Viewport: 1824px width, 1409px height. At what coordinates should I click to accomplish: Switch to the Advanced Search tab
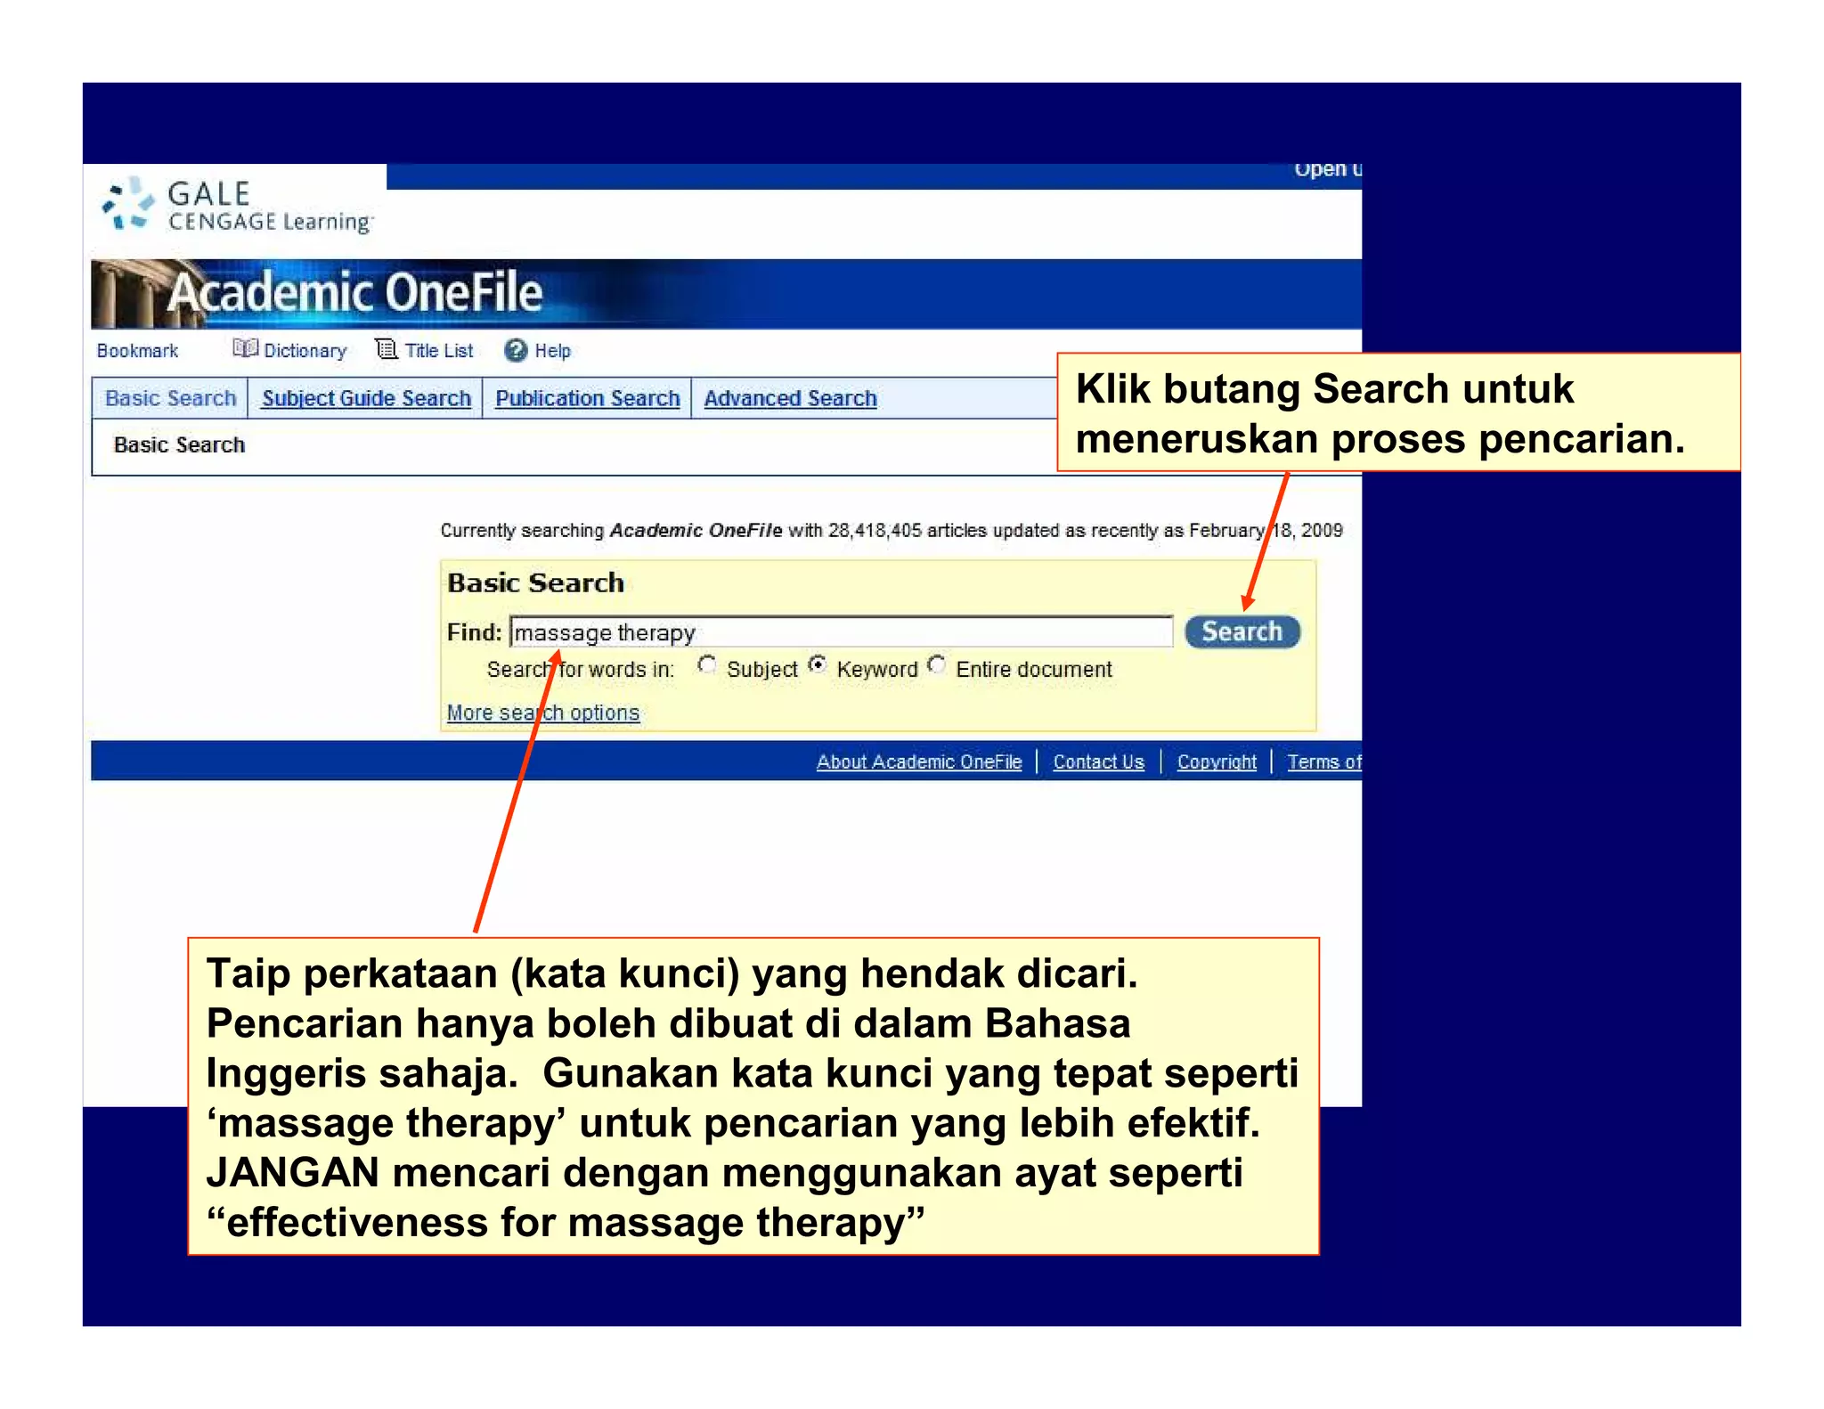pos(790,398)
